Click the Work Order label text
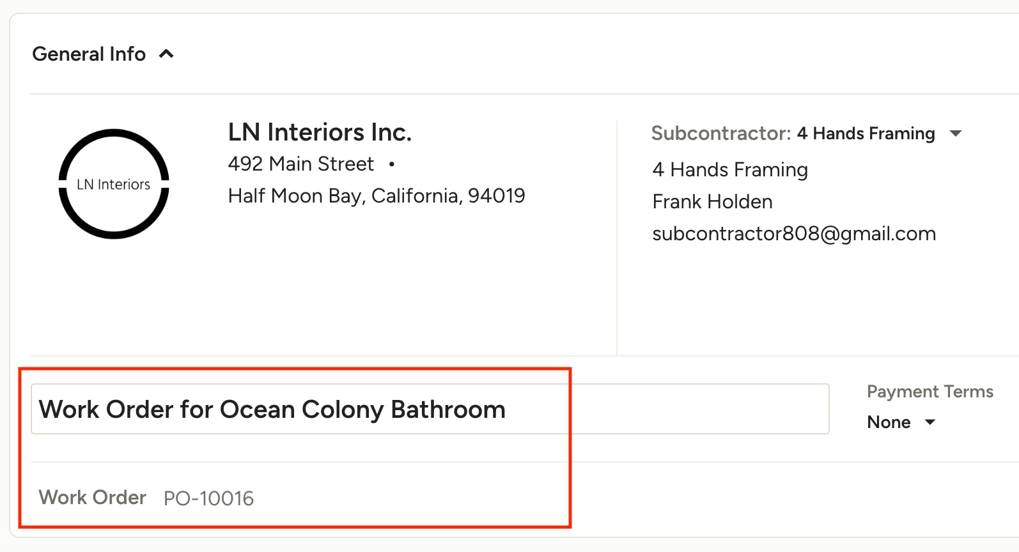Screen dimensions: 1019x552 pyautogui.click(x=92, y=498)
